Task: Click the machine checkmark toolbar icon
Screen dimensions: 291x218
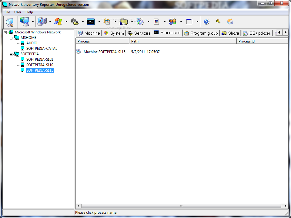Action: pos(42,22)
